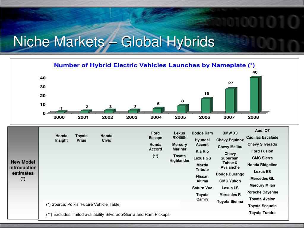Click the 'New Model introduction estimates' label
This screenshot has height=228, width=304.
(23, 170)
